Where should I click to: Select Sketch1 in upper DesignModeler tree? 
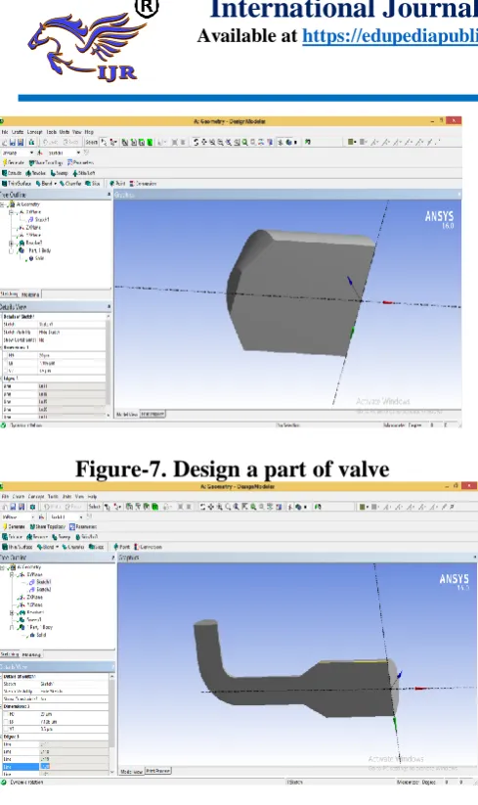[41, 220]
